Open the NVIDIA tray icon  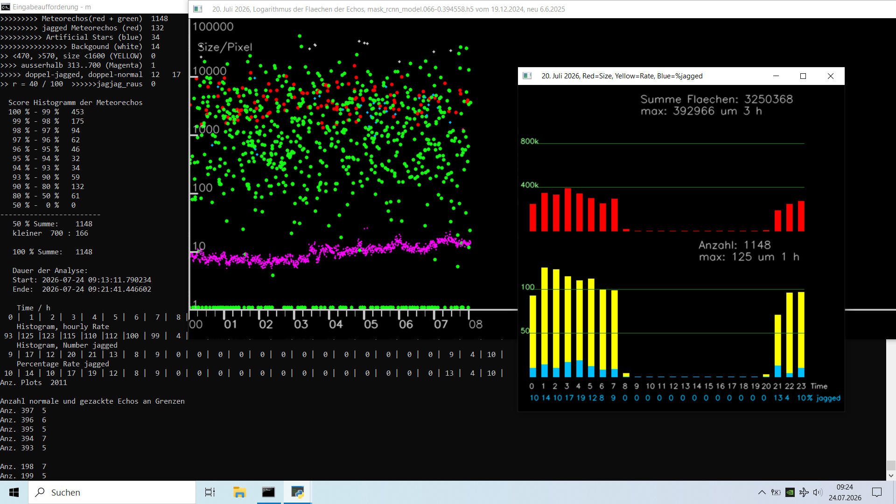pyautogui.click(x=790, y=492)
